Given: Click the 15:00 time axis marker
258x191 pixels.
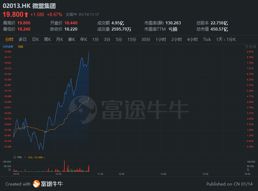Looking at the screenshot, I should pos(205,174).
